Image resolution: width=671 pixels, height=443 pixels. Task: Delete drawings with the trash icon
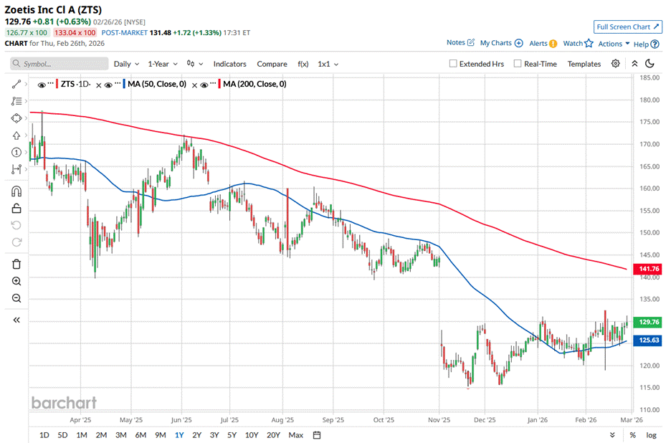pyautogui.click(x=16, y=264)
